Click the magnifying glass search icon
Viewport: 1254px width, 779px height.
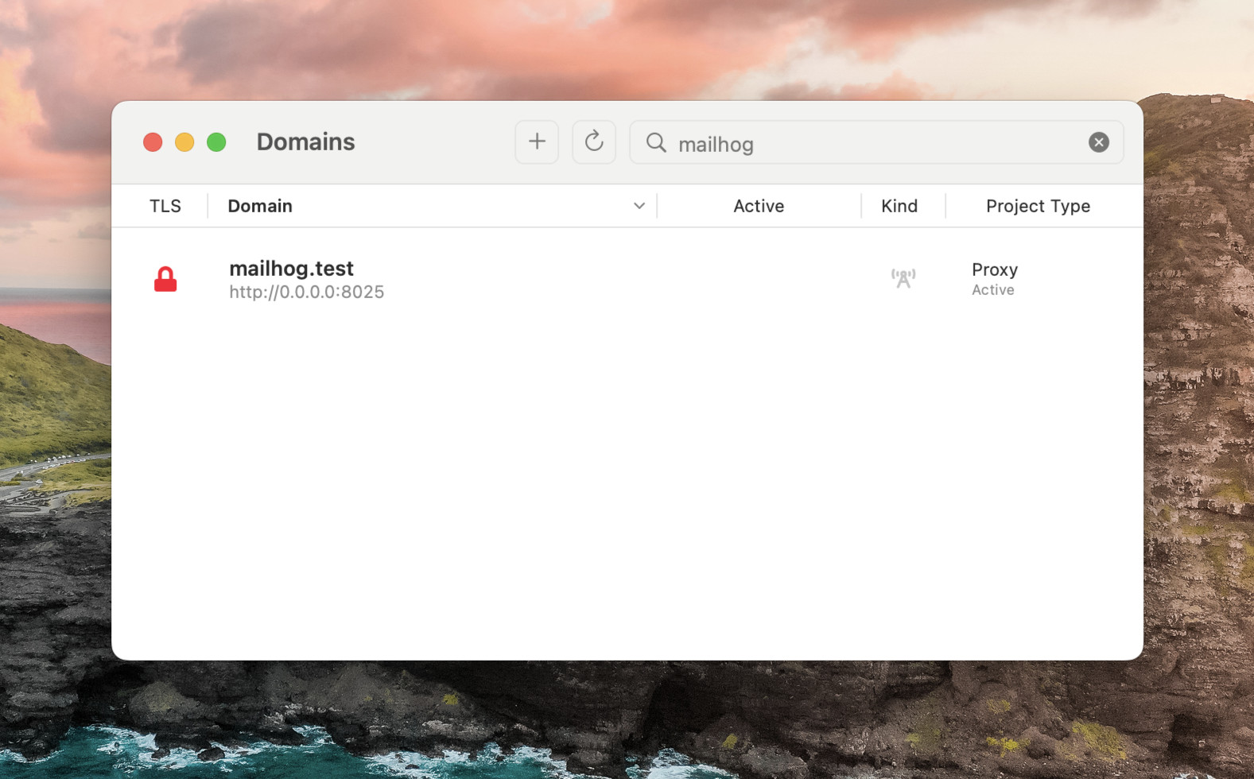coord(656,142)
